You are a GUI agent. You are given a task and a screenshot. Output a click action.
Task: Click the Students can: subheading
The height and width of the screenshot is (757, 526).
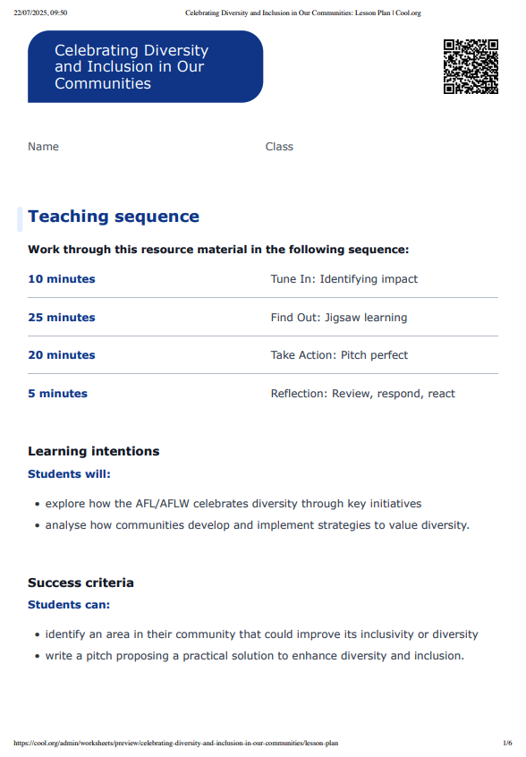tap(69, 605)
